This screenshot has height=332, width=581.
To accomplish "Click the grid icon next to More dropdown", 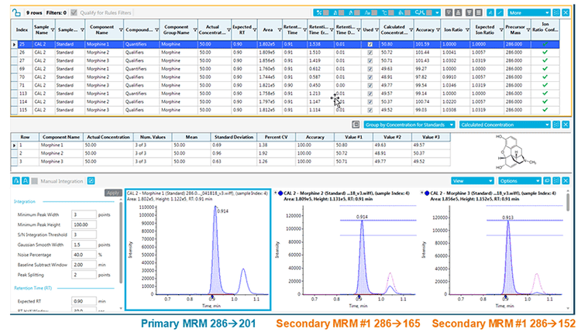I will (558, 12).
